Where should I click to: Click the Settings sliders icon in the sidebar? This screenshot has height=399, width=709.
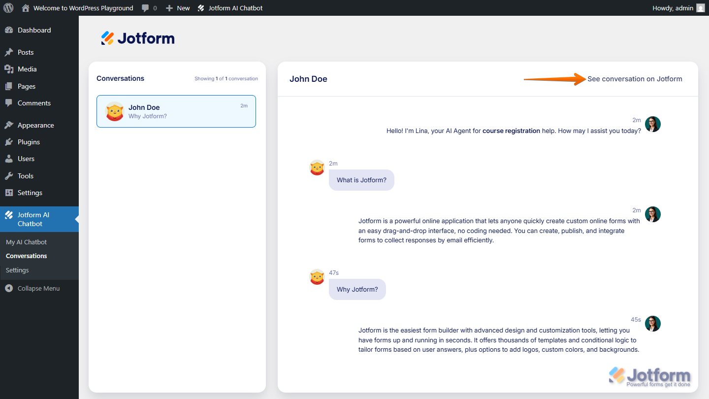[9, 193]
